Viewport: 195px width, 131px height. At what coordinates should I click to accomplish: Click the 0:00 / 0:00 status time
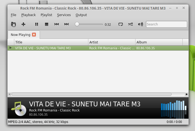(174, 122)
